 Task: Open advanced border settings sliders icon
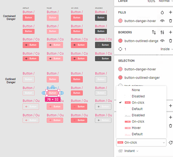162,32
